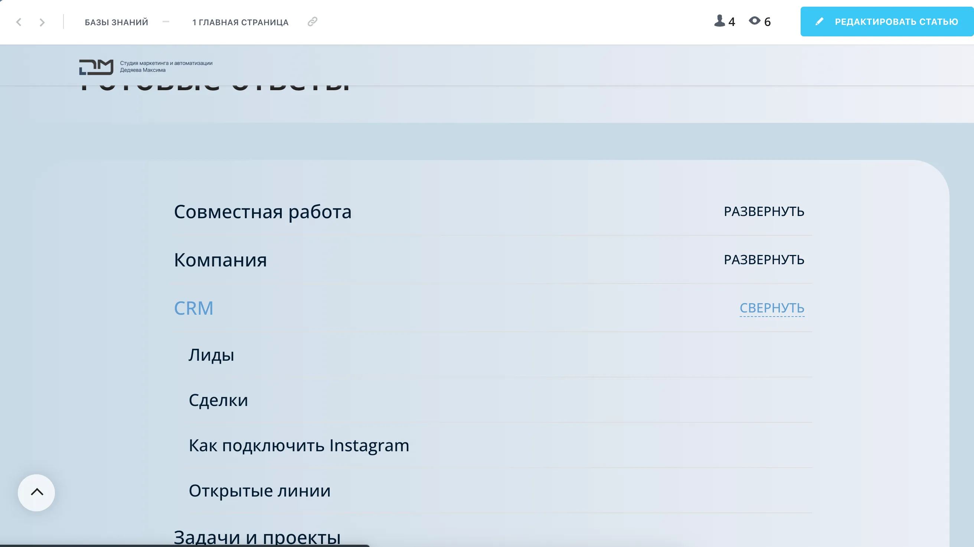Click the scroll-to-top round button
This screenshot has width=974, height=547.
pyautogui.click(x=36, y=492)
